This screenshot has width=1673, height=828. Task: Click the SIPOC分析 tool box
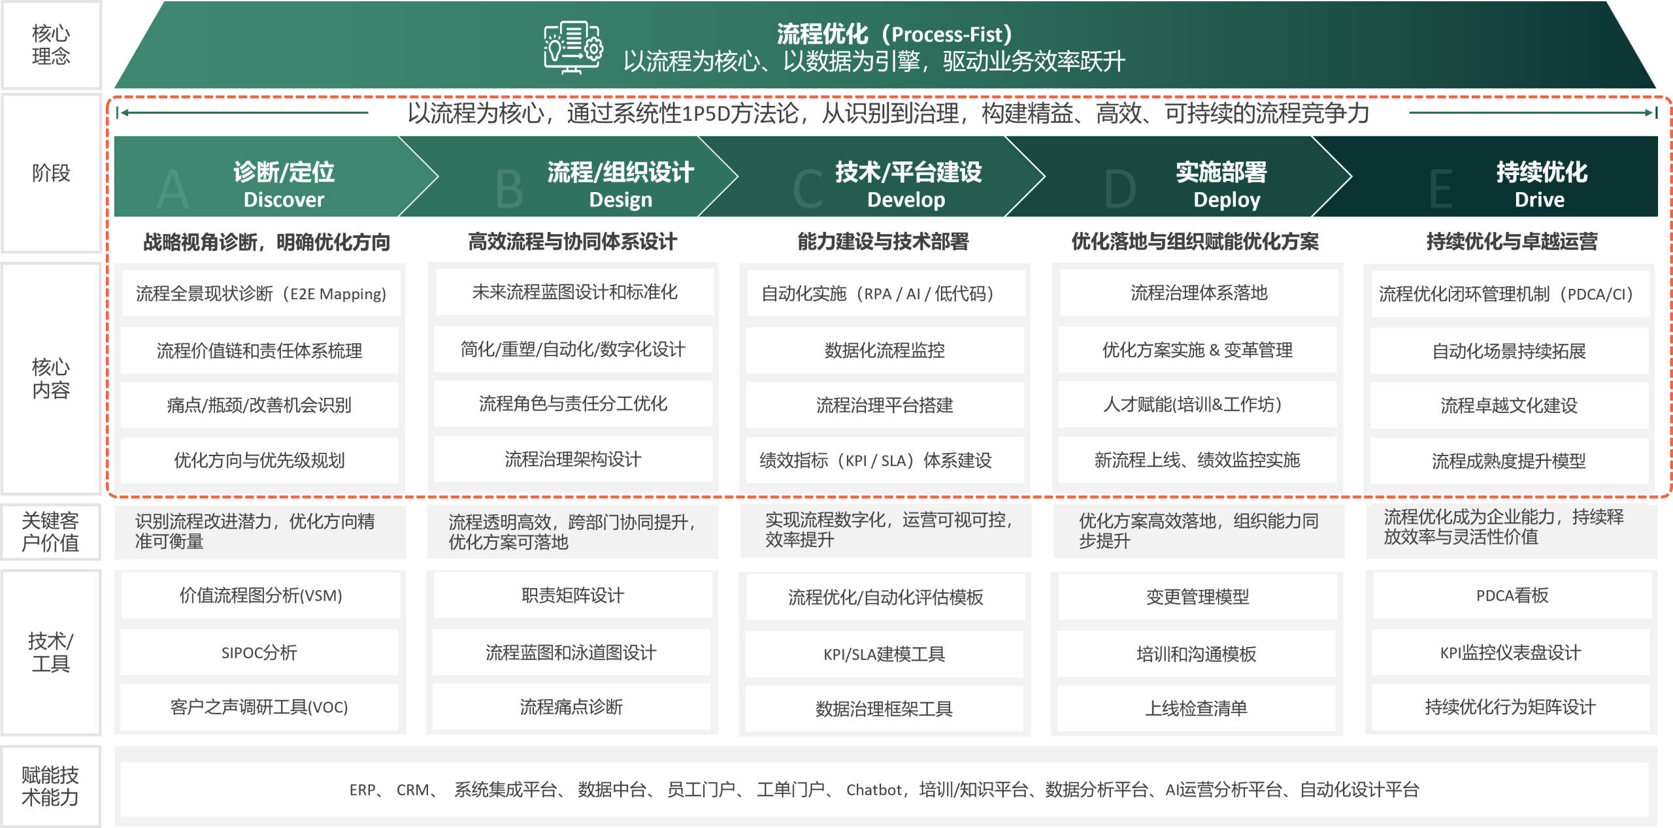tap(260, 652)
